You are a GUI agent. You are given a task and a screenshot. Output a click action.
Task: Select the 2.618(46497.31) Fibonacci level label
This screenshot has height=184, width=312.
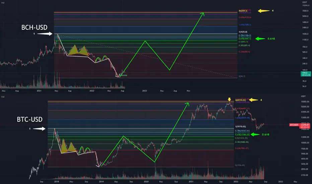[x=242, y=109]
